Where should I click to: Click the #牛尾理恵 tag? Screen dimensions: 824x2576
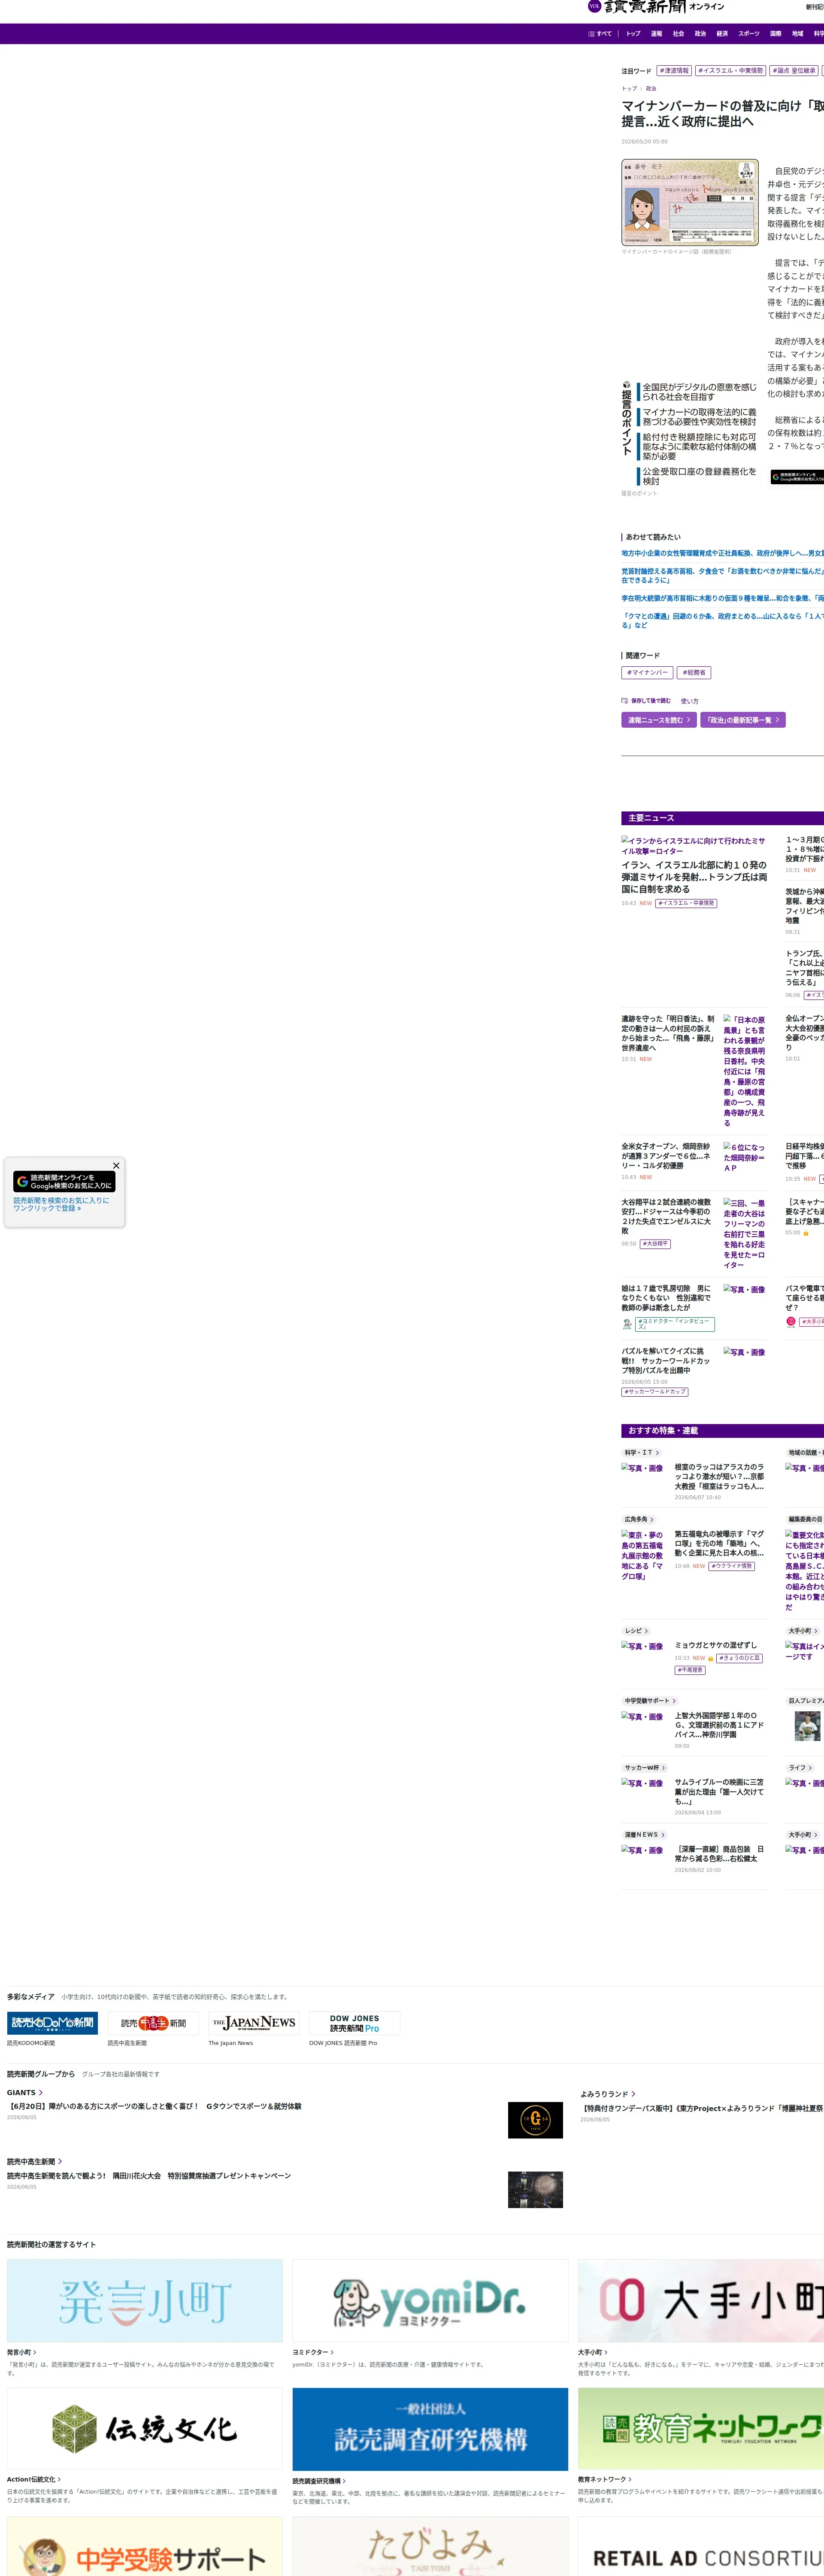click(x=690, y=1670)
